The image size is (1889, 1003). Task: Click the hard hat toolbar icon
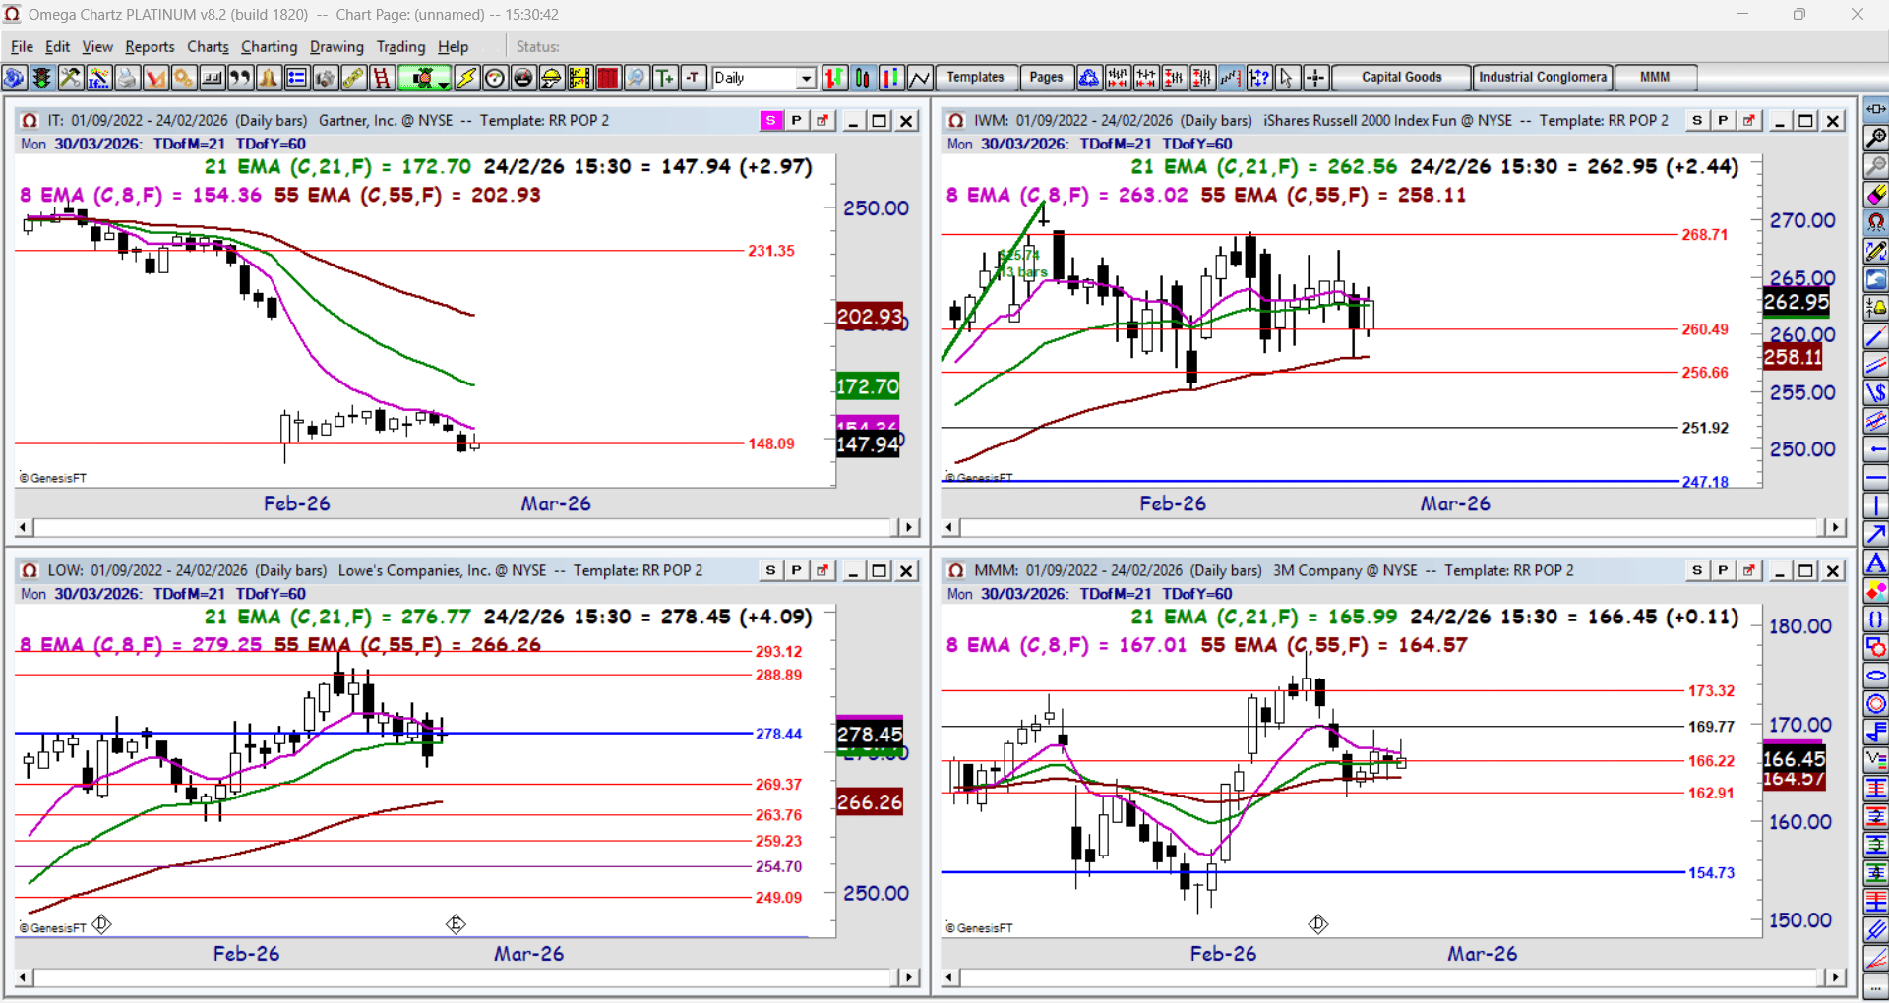[x=552, y=78]
